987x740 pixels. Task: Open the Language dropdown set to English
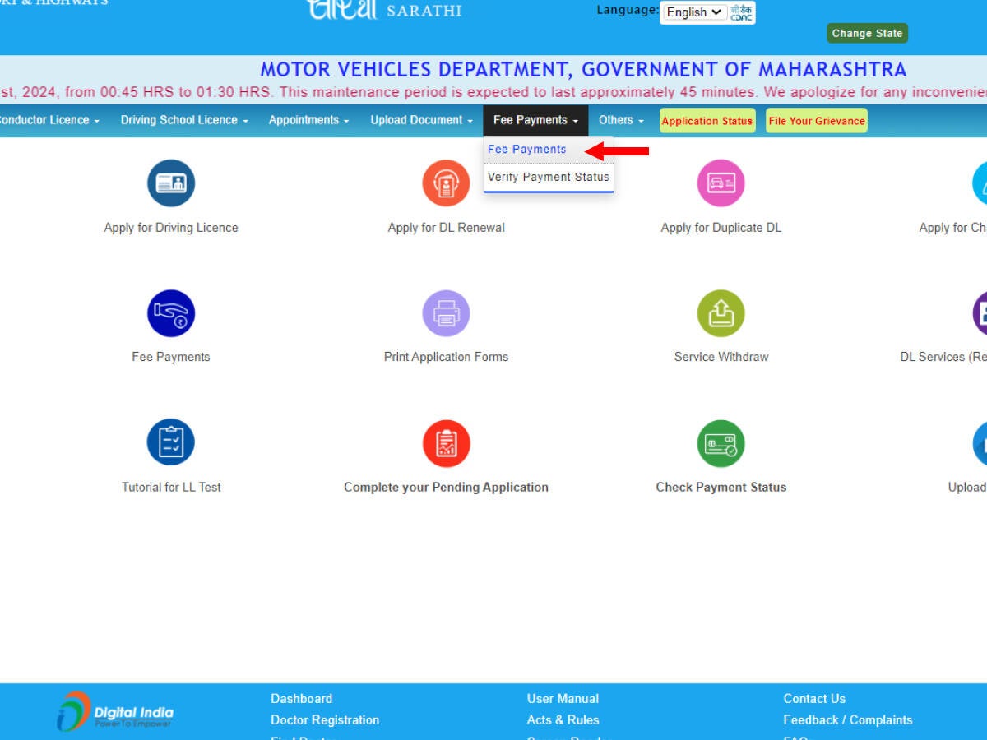point(693,12)
